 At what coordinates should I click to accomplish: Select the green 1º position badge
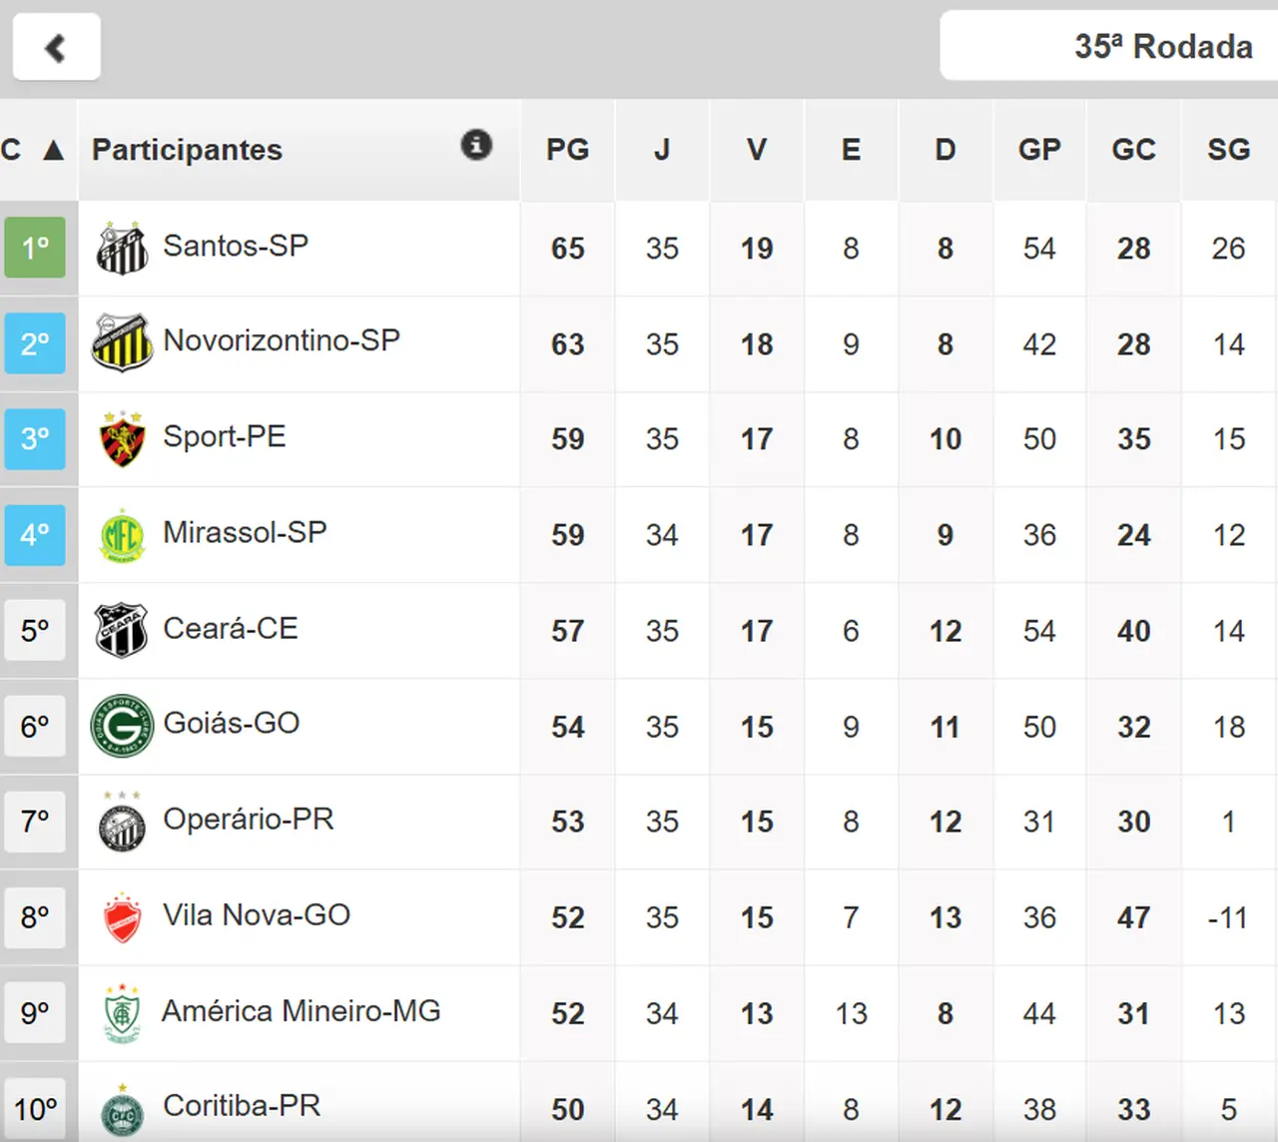click(x=35, y=248)
